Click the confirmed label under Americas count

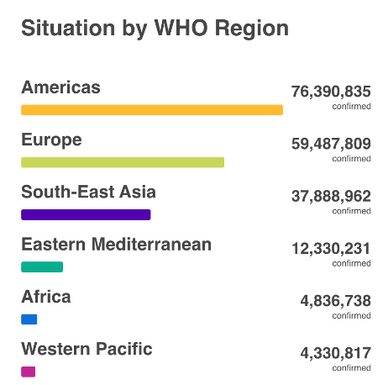[x=352, y=106]
